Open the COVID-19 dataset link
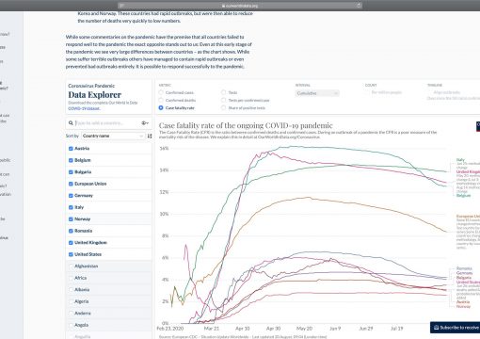The height and width of the screenshot is (339, 480). [x=84, y=108]
